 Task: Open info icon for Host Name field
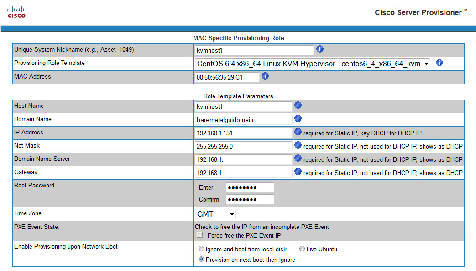[298, 105]
